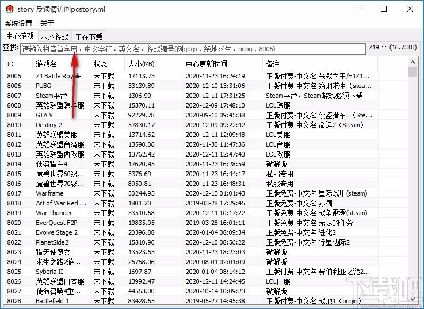Select the 使命召唤4 row
The width and height of the screenshot is (424, 309).
pos(206,291)
